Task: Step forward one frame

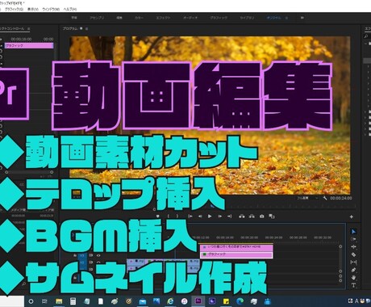Action: click(x=219, y=217)
